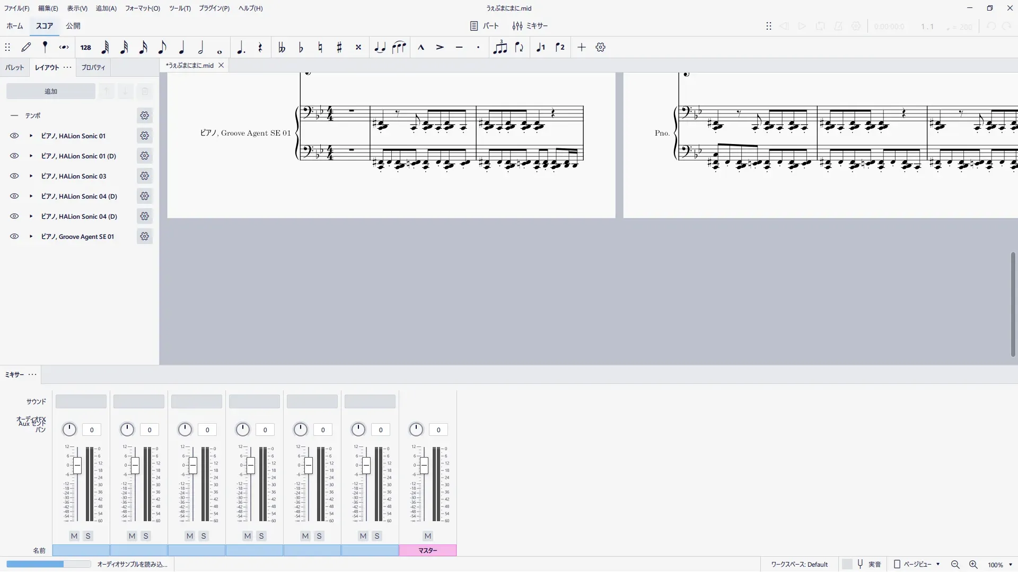The width and height of the screenshot is (1018, 572).
Task: Click the rest icon in the note toolbar
Action: 260,47
